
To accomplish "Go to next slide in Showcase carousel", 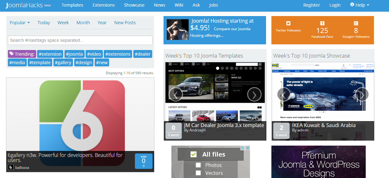I will (362, 94).
